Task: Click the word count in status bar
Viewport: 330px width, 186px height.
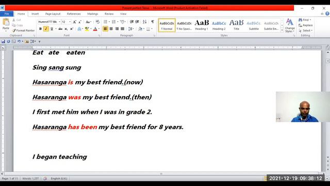Action: click(x=30, y=179)
